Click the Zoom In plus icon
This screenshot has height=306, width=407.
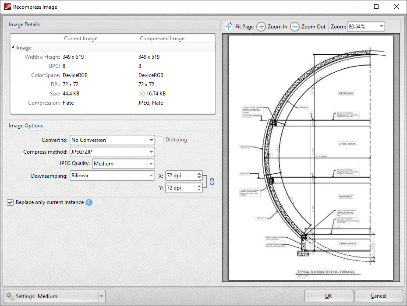tap(261, 27)
